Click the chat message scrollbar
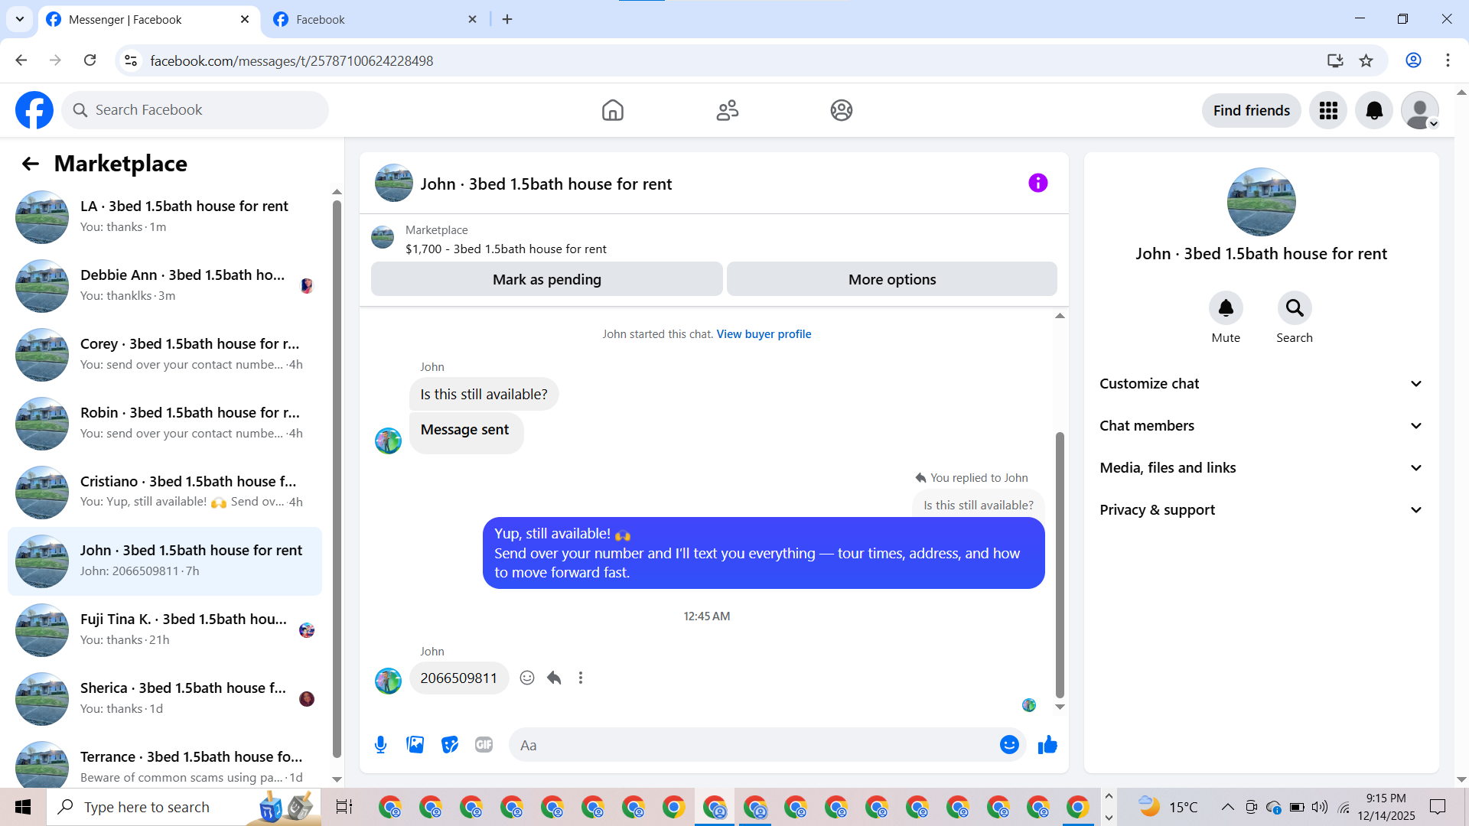The width and height of the screenshot is (1469, 826). tap(1060, 566)
